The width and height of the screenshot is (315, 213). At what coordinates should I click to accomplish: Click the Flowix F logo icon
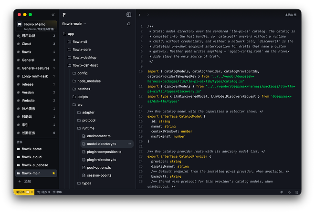coord(64,15)
